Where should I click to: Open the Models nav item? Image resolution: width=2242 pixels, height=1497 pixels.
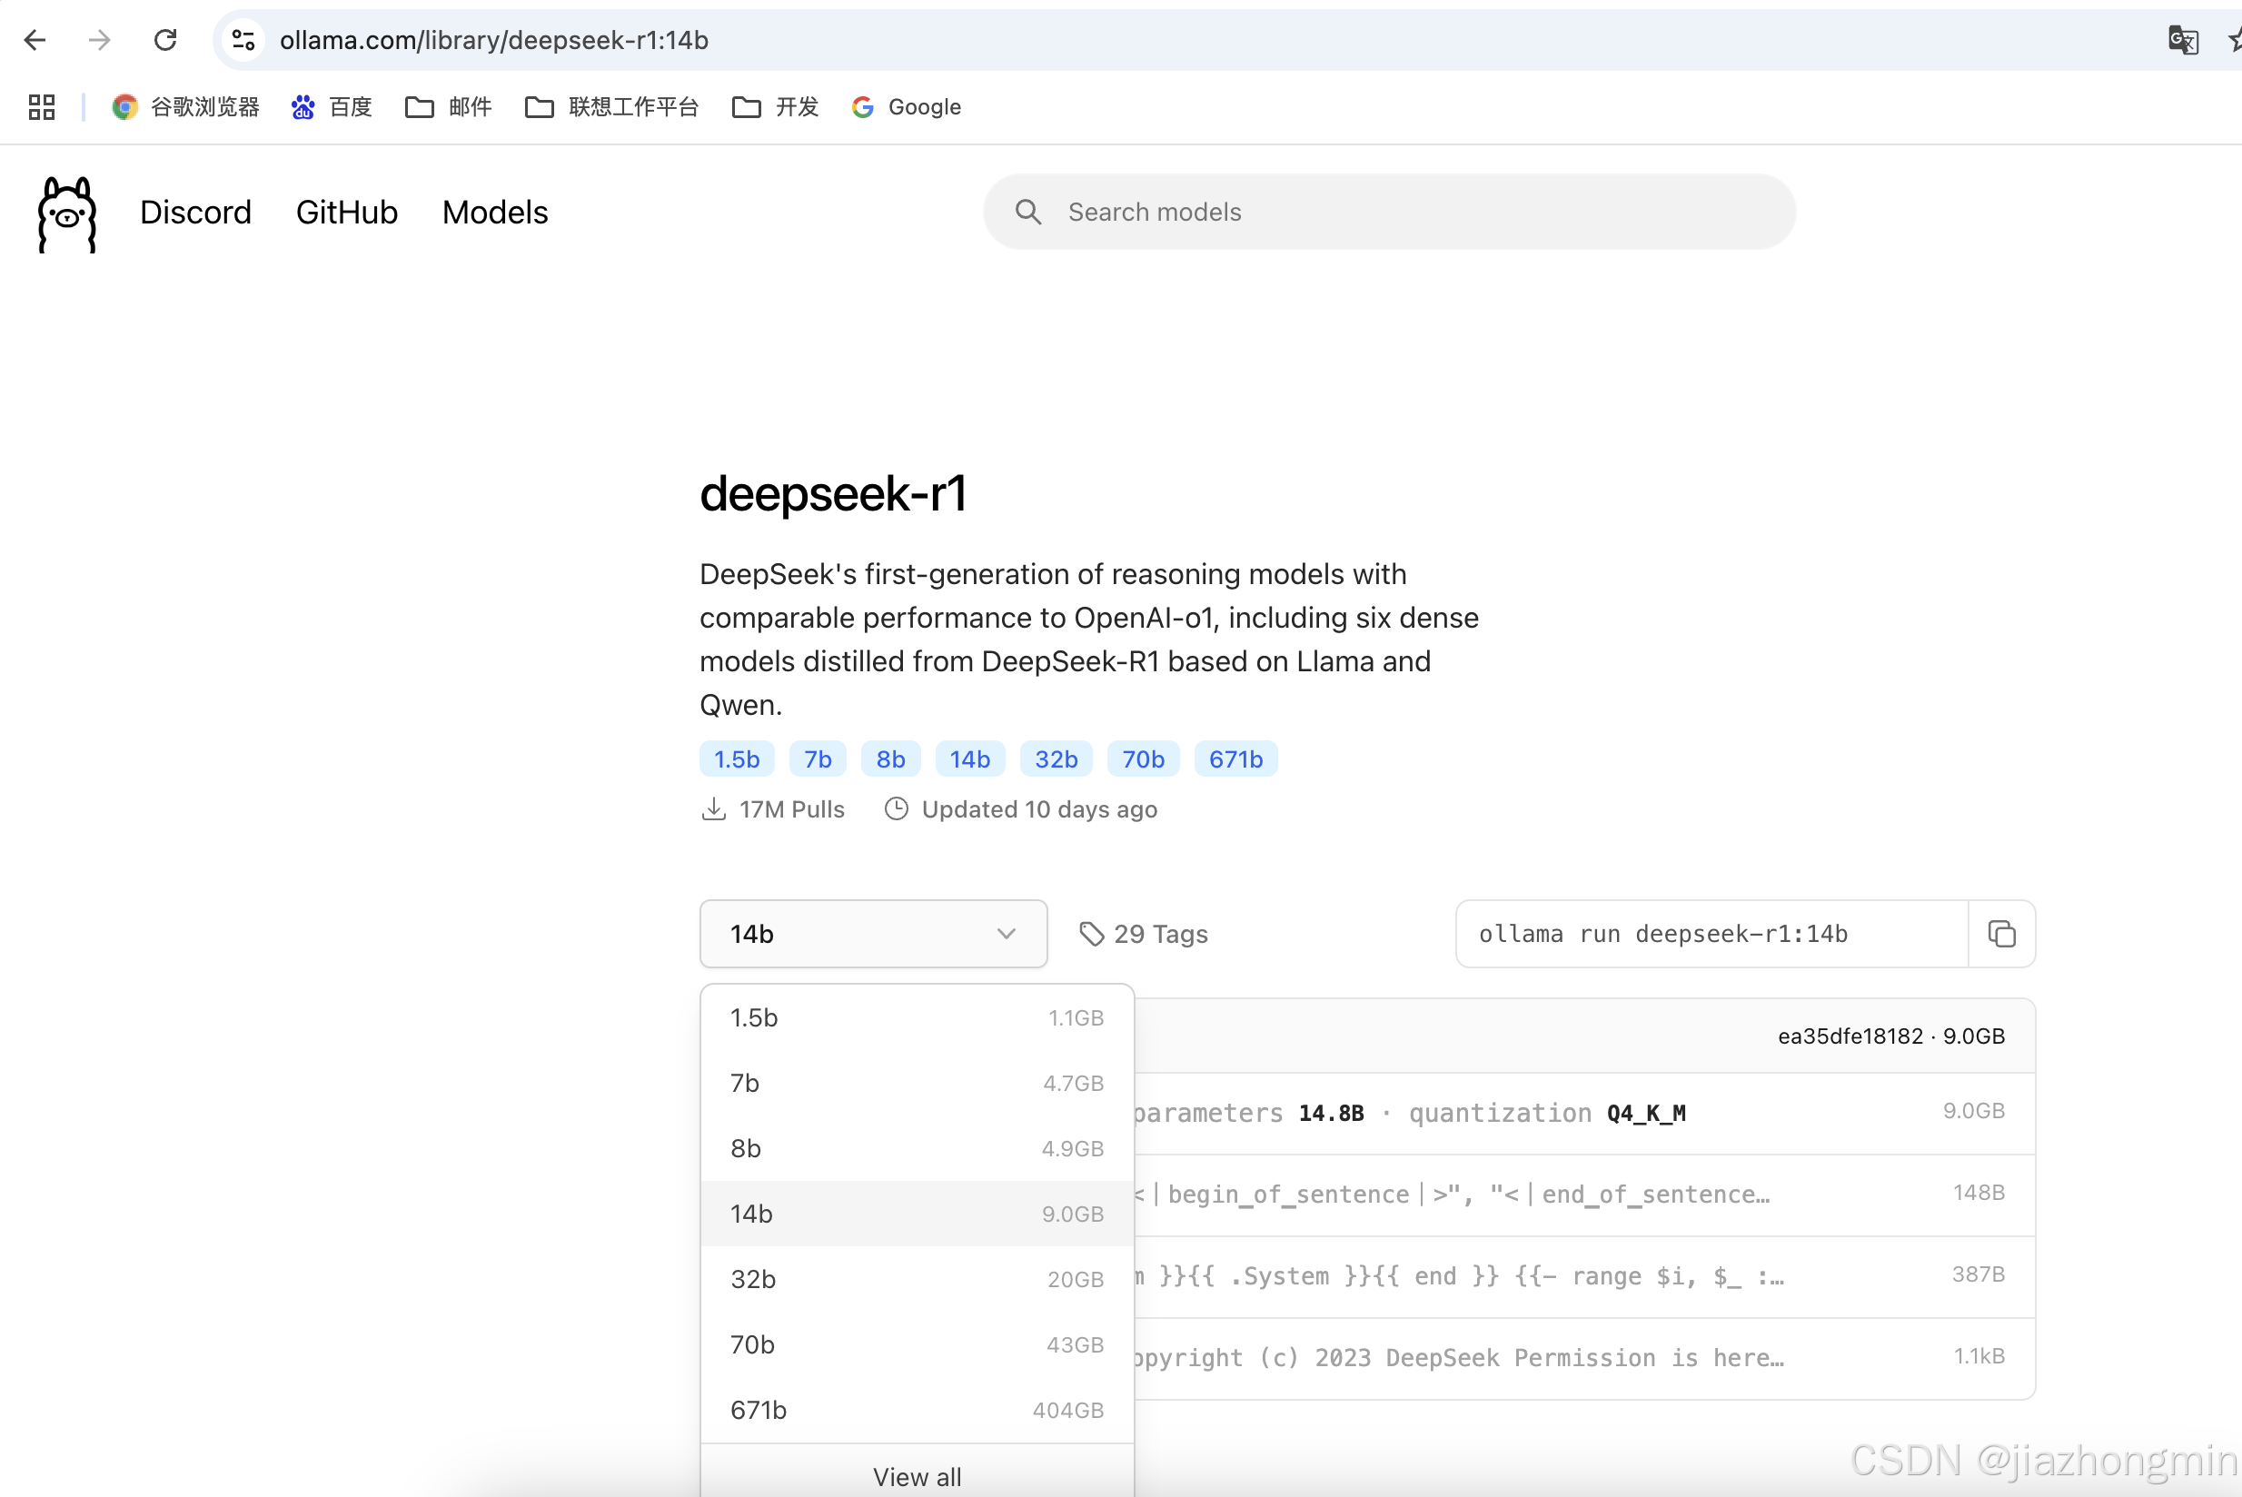494,212
